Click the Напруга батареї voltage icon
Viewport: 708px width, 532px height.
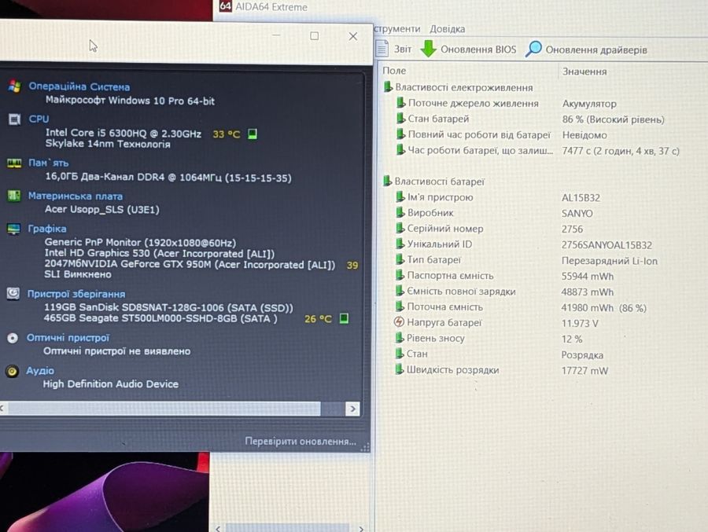coord(399,322)
